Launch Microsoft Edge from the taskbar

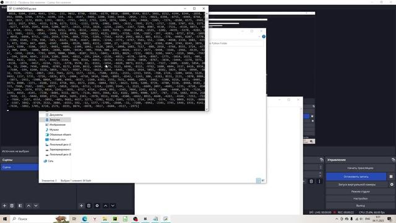pos(84,219)
